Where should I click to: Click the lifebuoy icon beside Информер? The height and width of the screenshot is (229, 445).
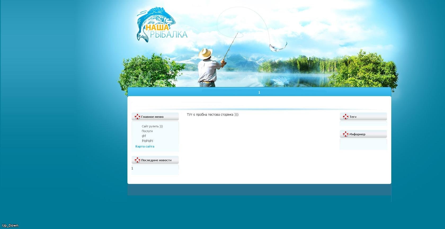[345, 134]
